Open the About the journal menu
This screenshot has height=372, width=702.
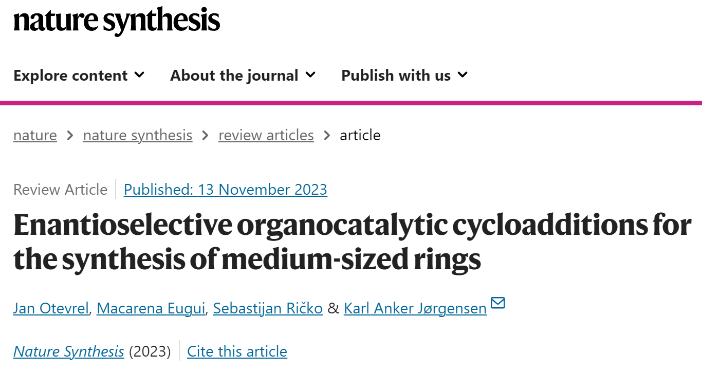(x=243, y=76)
